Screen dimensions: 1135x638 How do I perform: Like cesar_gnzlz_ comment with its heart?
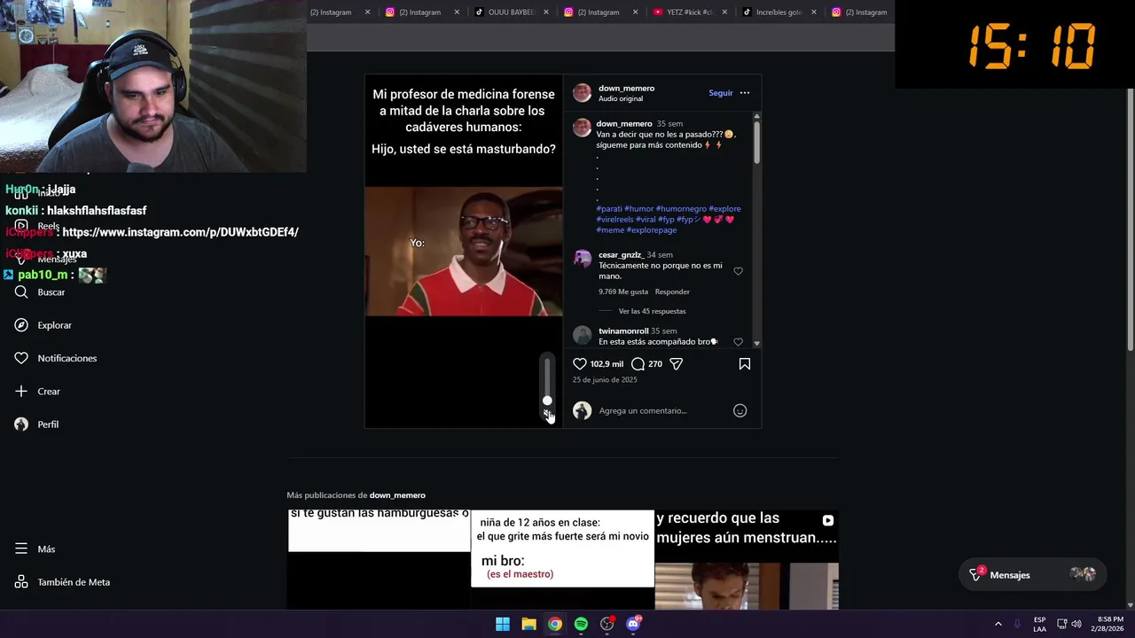click(x=738, y=271)
